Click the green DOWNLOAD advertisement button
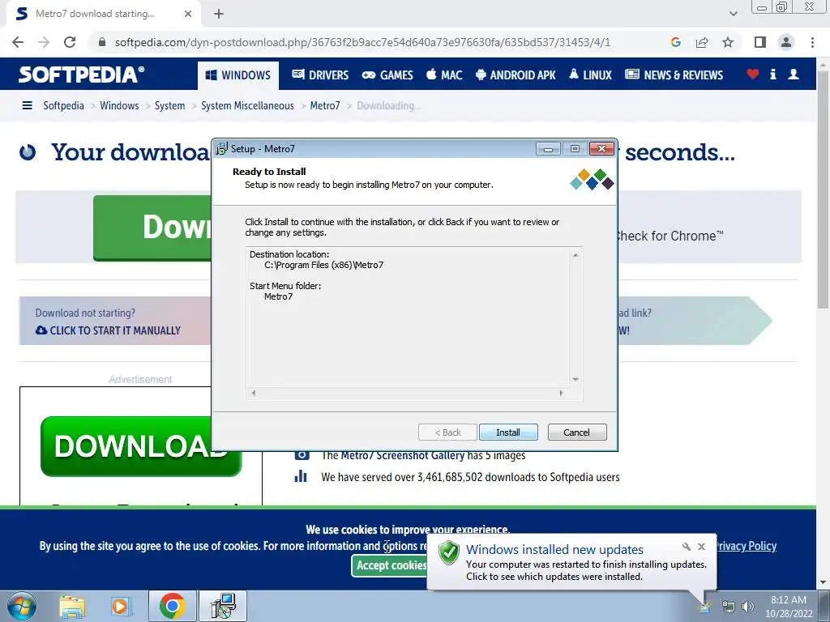This screenshot has height=622, width=830. point(141,446)
